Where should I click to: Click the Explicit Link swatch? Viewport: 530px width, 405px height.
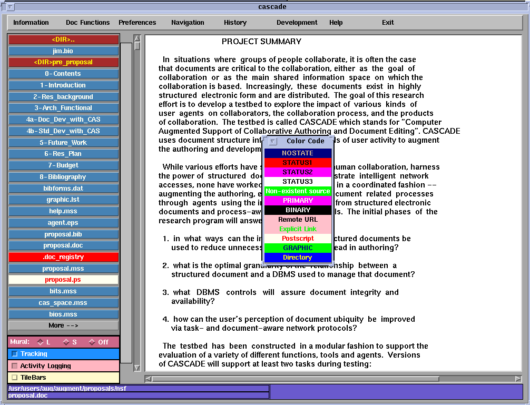(x=298, y=229)
